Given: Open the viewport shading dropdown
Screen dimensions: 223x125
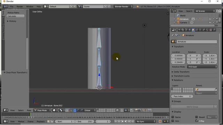Looking at the screenshot, I should [55, 110].
